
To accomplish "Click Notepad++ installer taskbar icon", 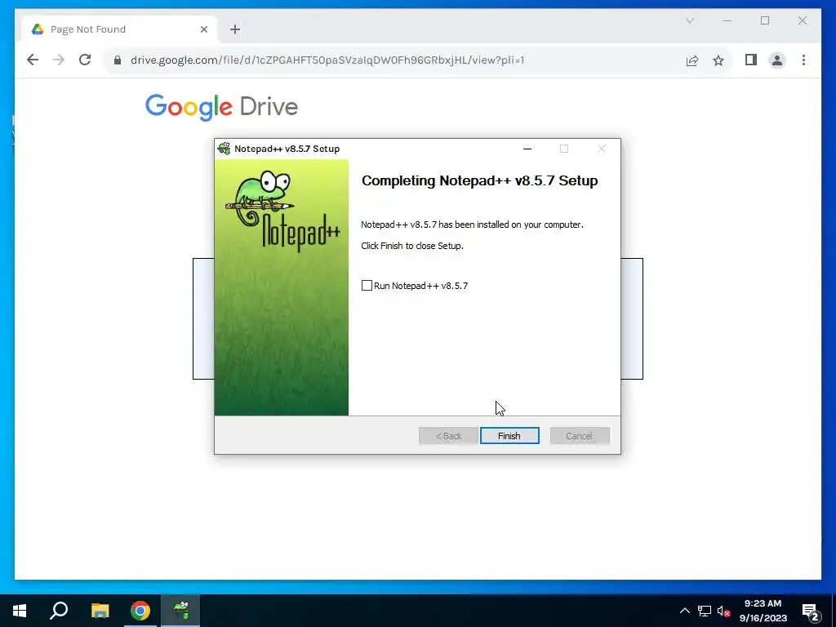I will 180,611.
